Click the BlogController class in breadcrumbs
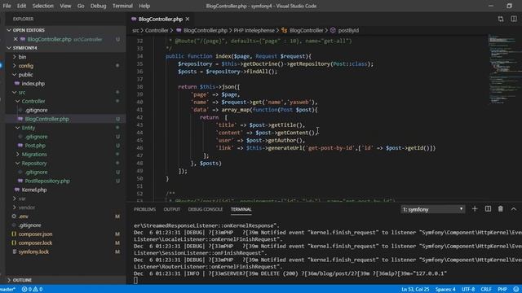 click(306, 30)
